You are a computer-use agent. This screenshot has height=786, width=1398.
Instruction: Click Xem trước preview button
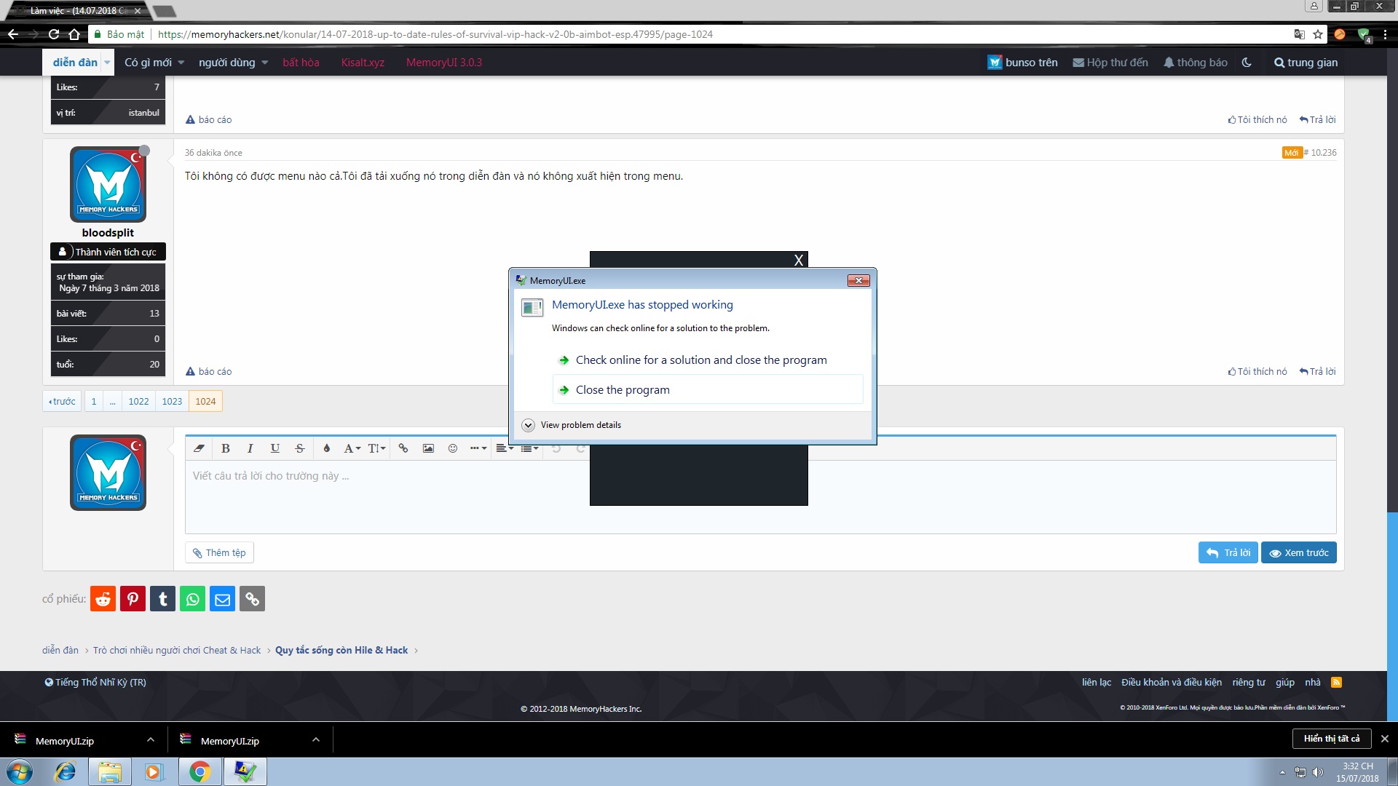click(1299, 552)
